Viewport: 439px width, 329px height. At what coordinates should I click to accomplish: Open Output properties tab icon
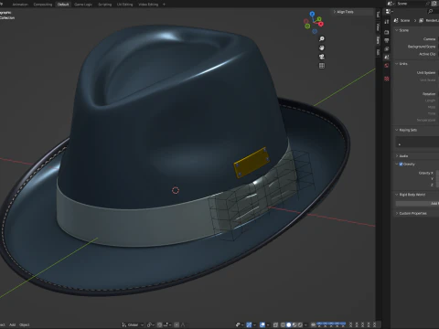387,40
